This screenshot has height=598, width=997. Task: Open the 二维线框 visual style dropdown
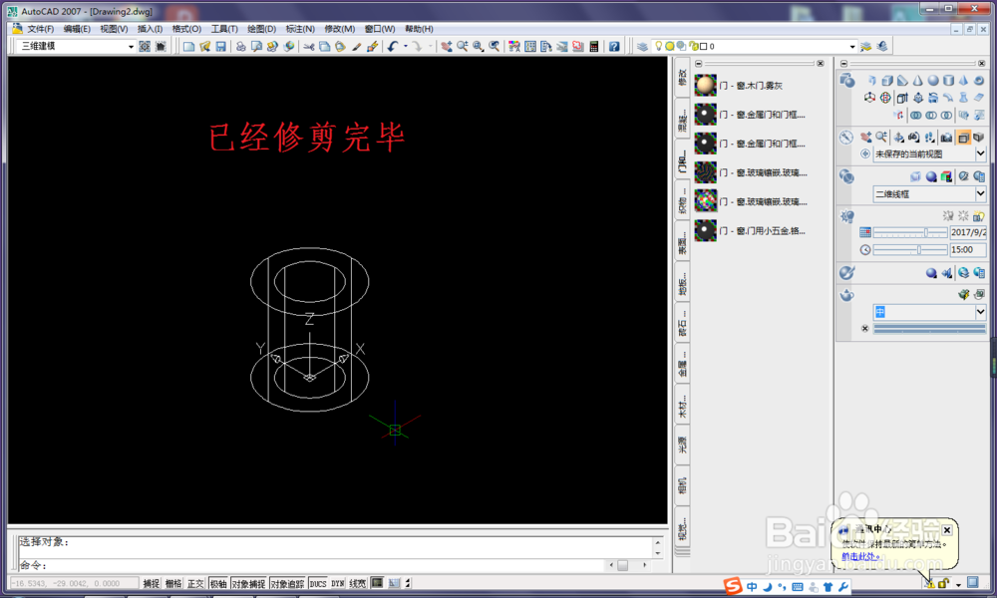[980, 193]
